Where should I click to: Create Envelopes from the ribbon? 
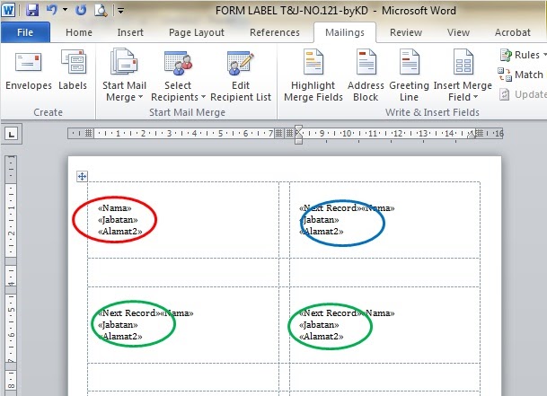(x=29, y=70)
